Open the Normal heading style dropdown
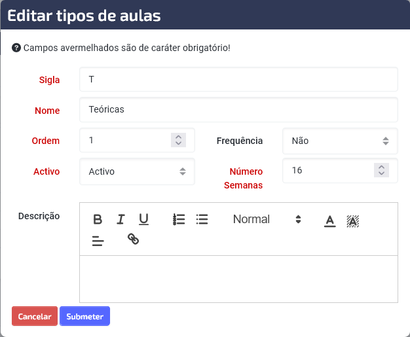The width and height of the screenshot is (410, 337). [267, 219]
